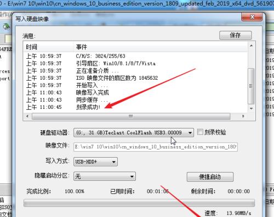Click the message list scroll down arrow

tap(252, 108)
